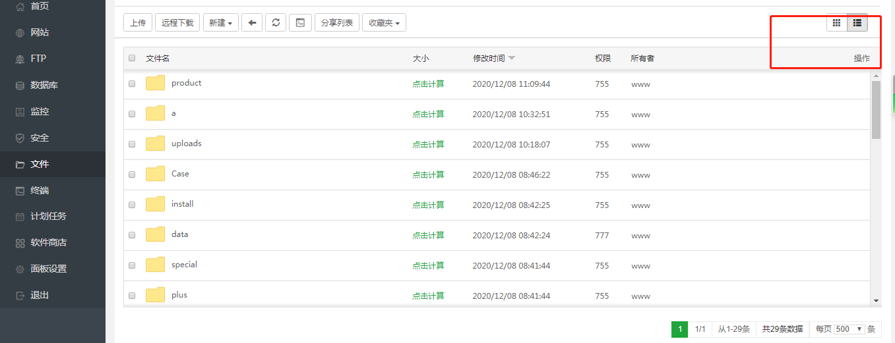The height and width of the screenshot is (343, 895).
Task: Click the Case folder icon
Action: coord(155,174)
